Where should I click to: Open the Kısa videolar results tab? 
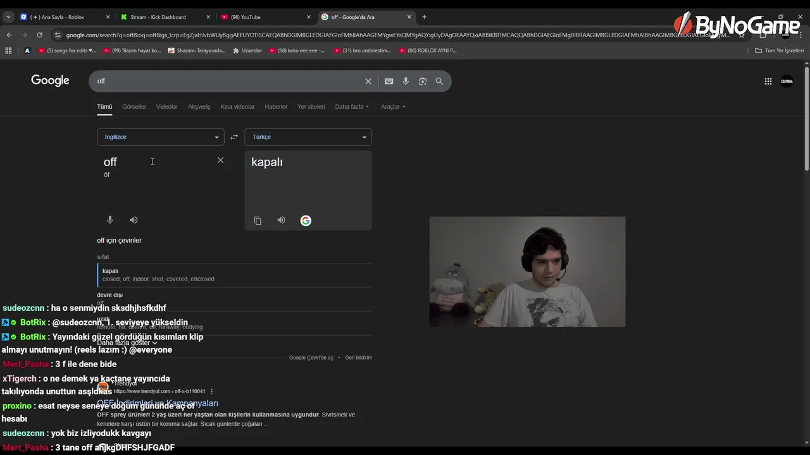(x=237, y=107)
